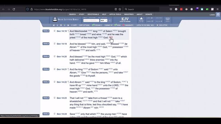Click the Login link
This screenshot has height=124, width=221.
[212, 15]
